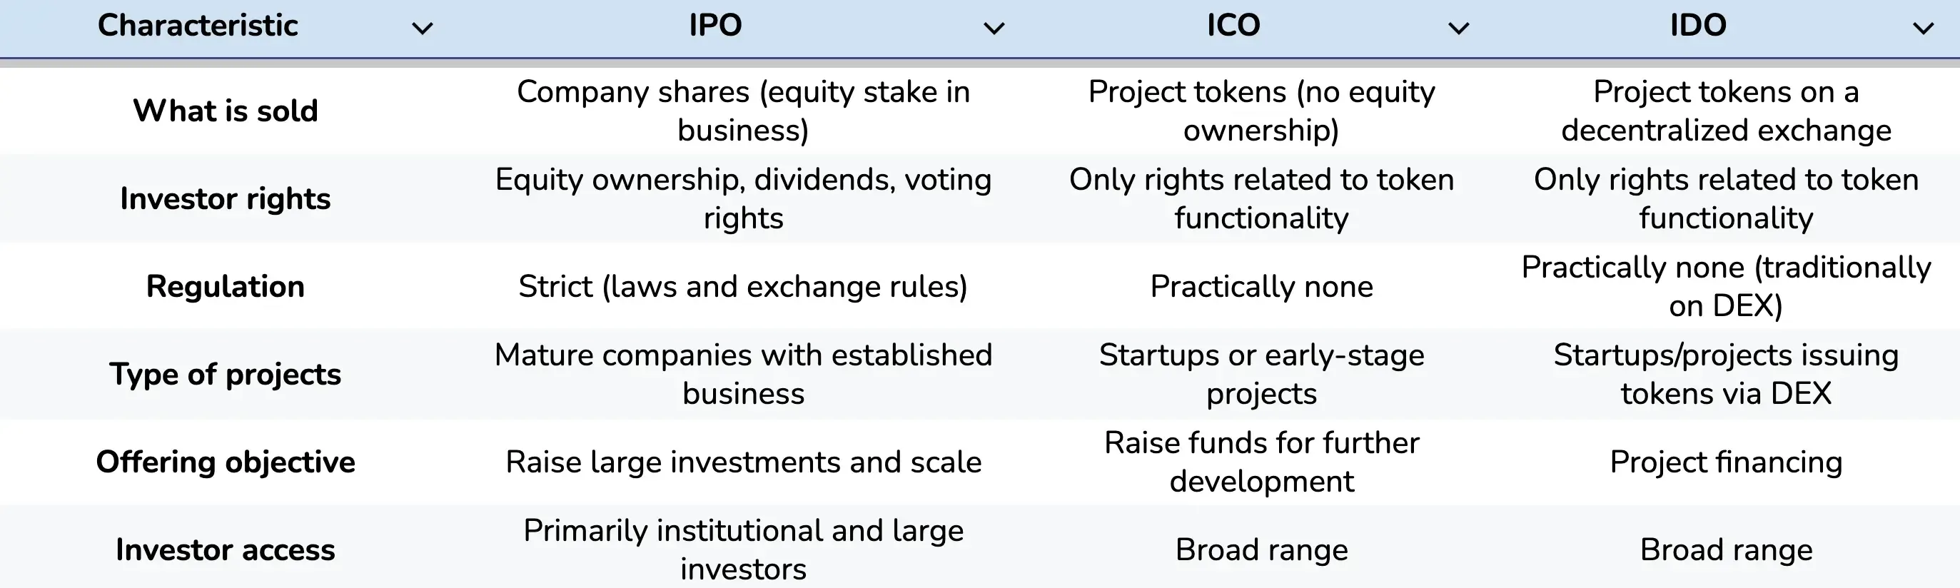Select the Offering objective row label
Screen dimensions: 1960x588
226,462
